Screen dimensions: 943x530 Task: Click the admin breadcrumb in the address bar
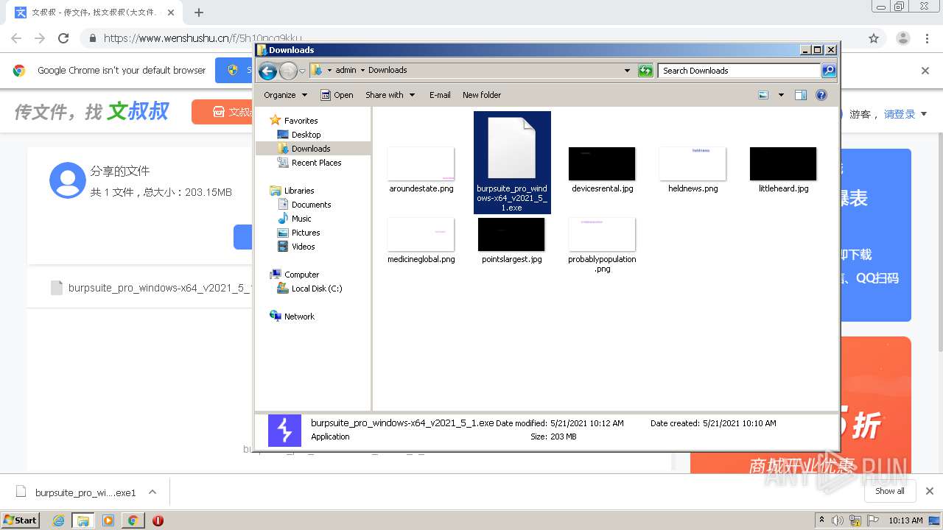(x=346, y=71)
